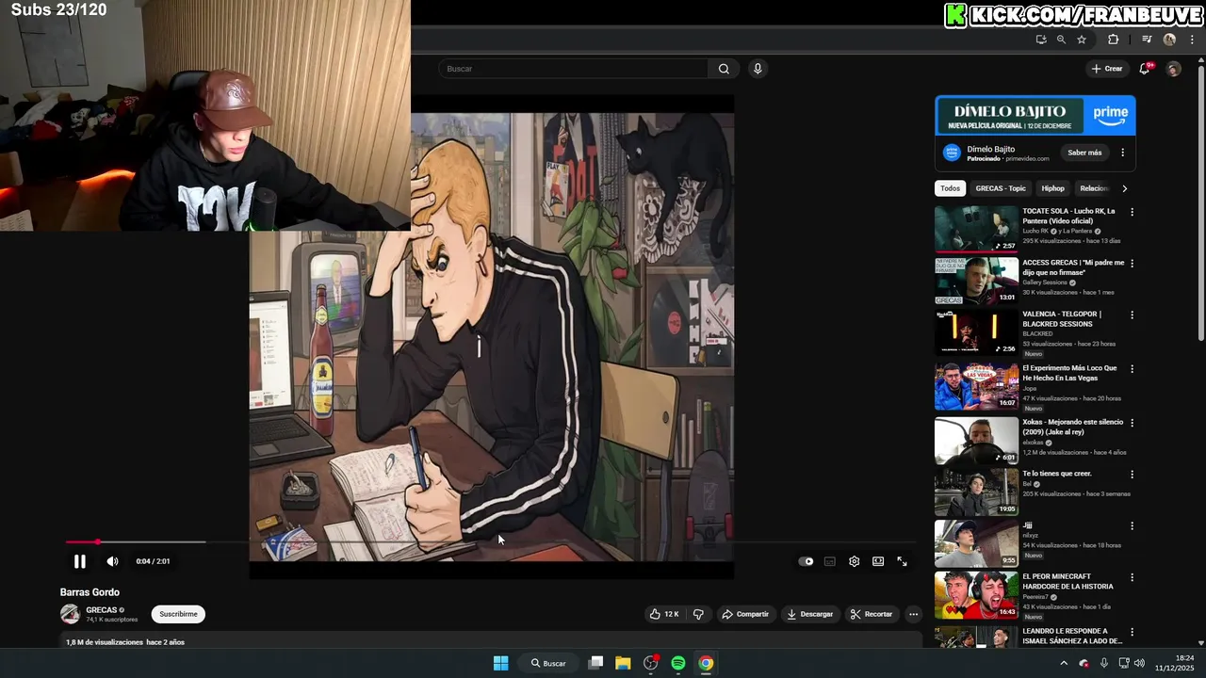Open the YouTube account avatar menu

[x=1173, y=69]
